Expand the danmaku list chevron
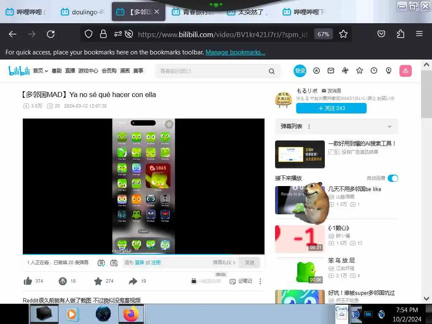The image size is (432, 324). (389, 127)
